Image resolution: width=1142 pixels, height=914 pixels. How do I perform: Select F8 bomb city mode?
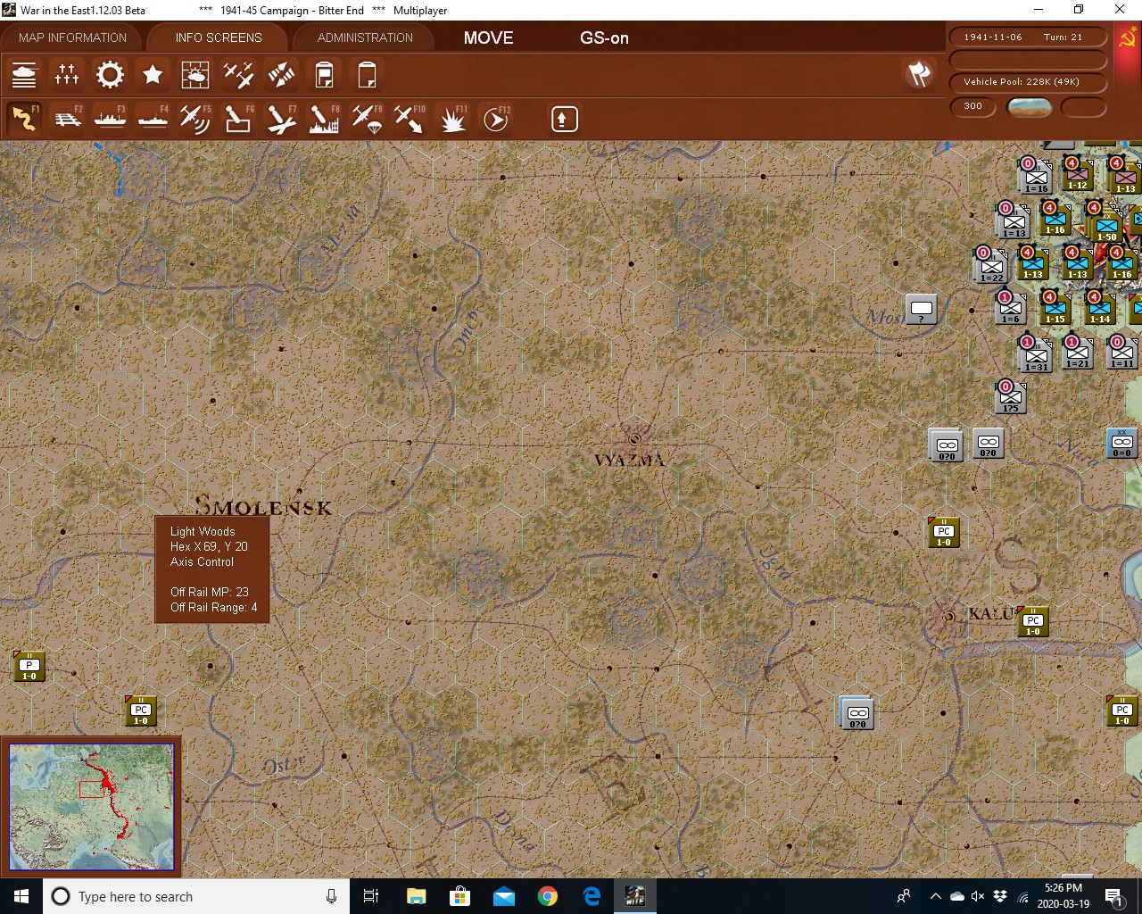(324, 119)
